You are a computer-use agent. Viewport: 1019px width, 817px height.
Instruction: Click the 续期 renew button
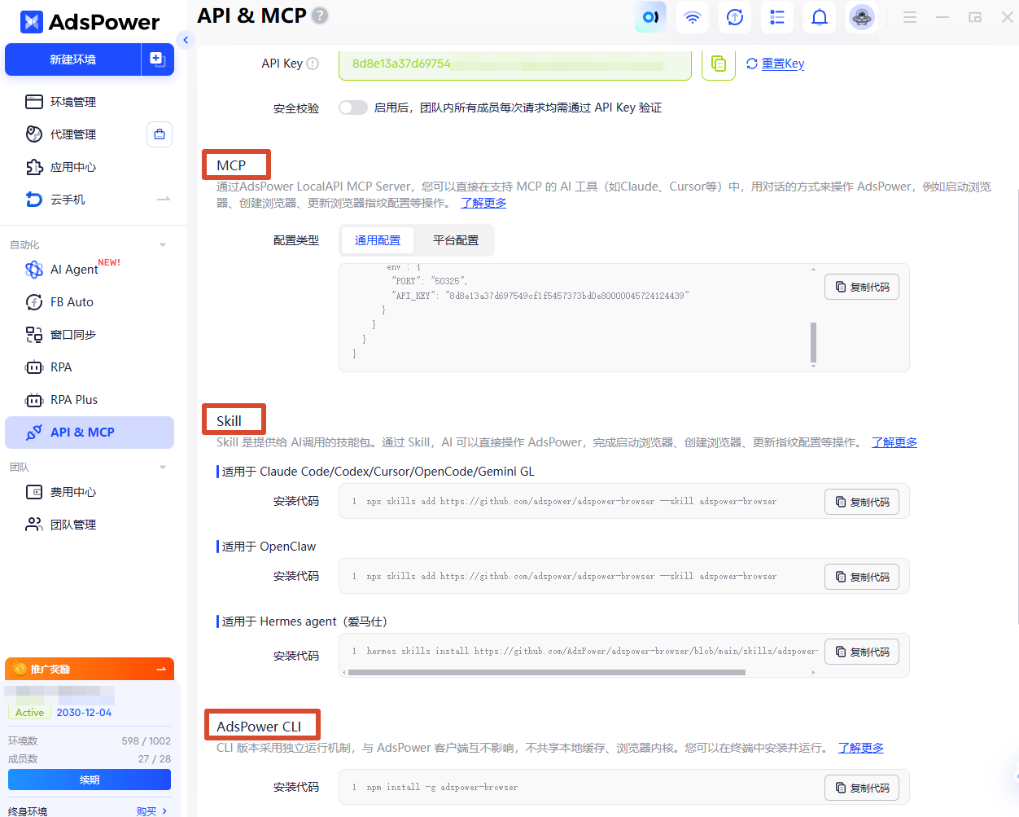click(x=90, y=780)
